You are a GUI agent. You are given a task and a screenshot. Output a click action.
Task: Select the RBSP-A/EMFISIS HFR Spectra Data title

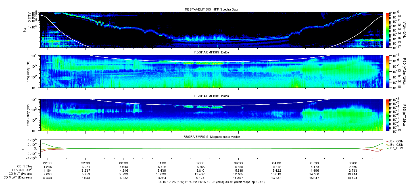[x=211, y=9]
